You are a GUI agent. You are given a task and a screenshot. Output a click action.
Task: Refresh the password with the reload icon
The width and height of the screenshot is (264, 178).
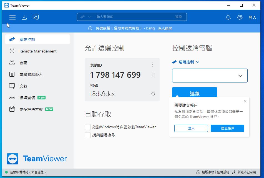click(153, 94)
